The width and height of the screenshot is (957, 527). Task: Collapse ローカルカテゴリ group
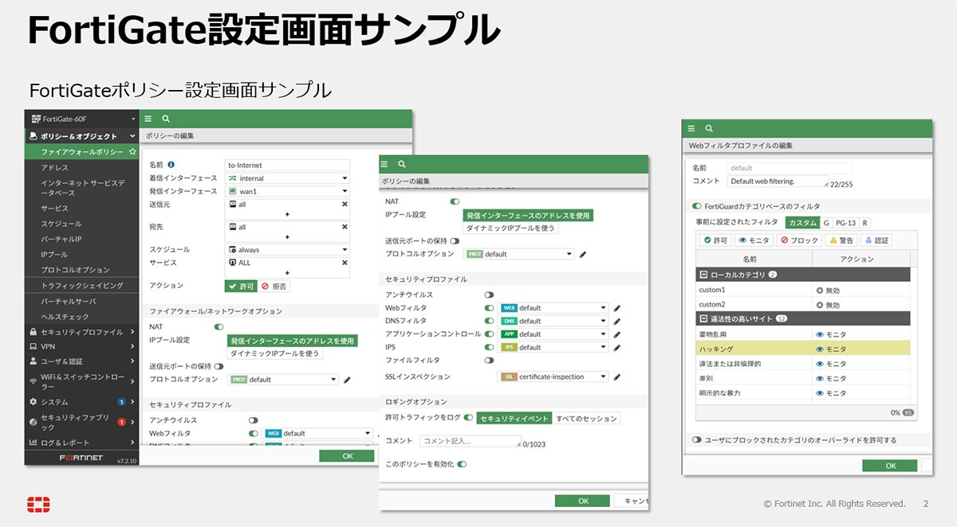(703, 275)
